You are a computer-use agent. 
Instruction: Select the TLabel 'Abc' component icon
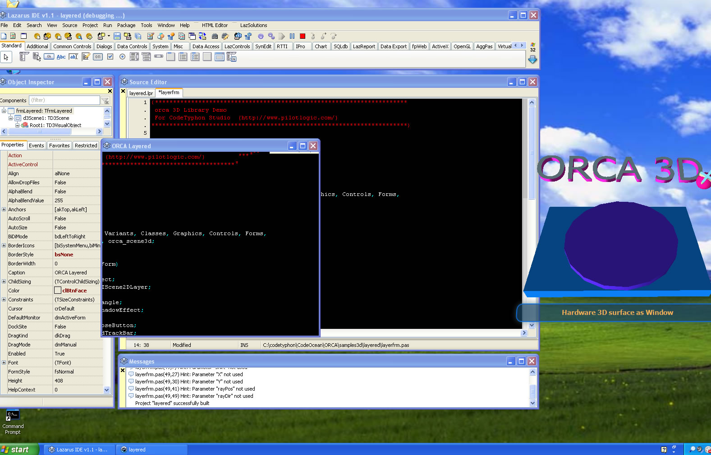pyautogui.click(x=61, y=57)
